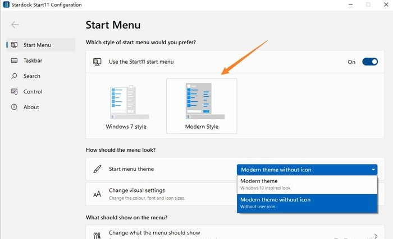Open the Start Menu section

pos(41,45)
